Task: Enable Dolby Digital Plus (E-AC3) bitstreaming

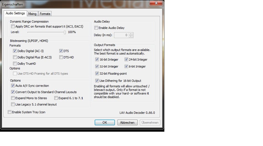Action: 15,57
